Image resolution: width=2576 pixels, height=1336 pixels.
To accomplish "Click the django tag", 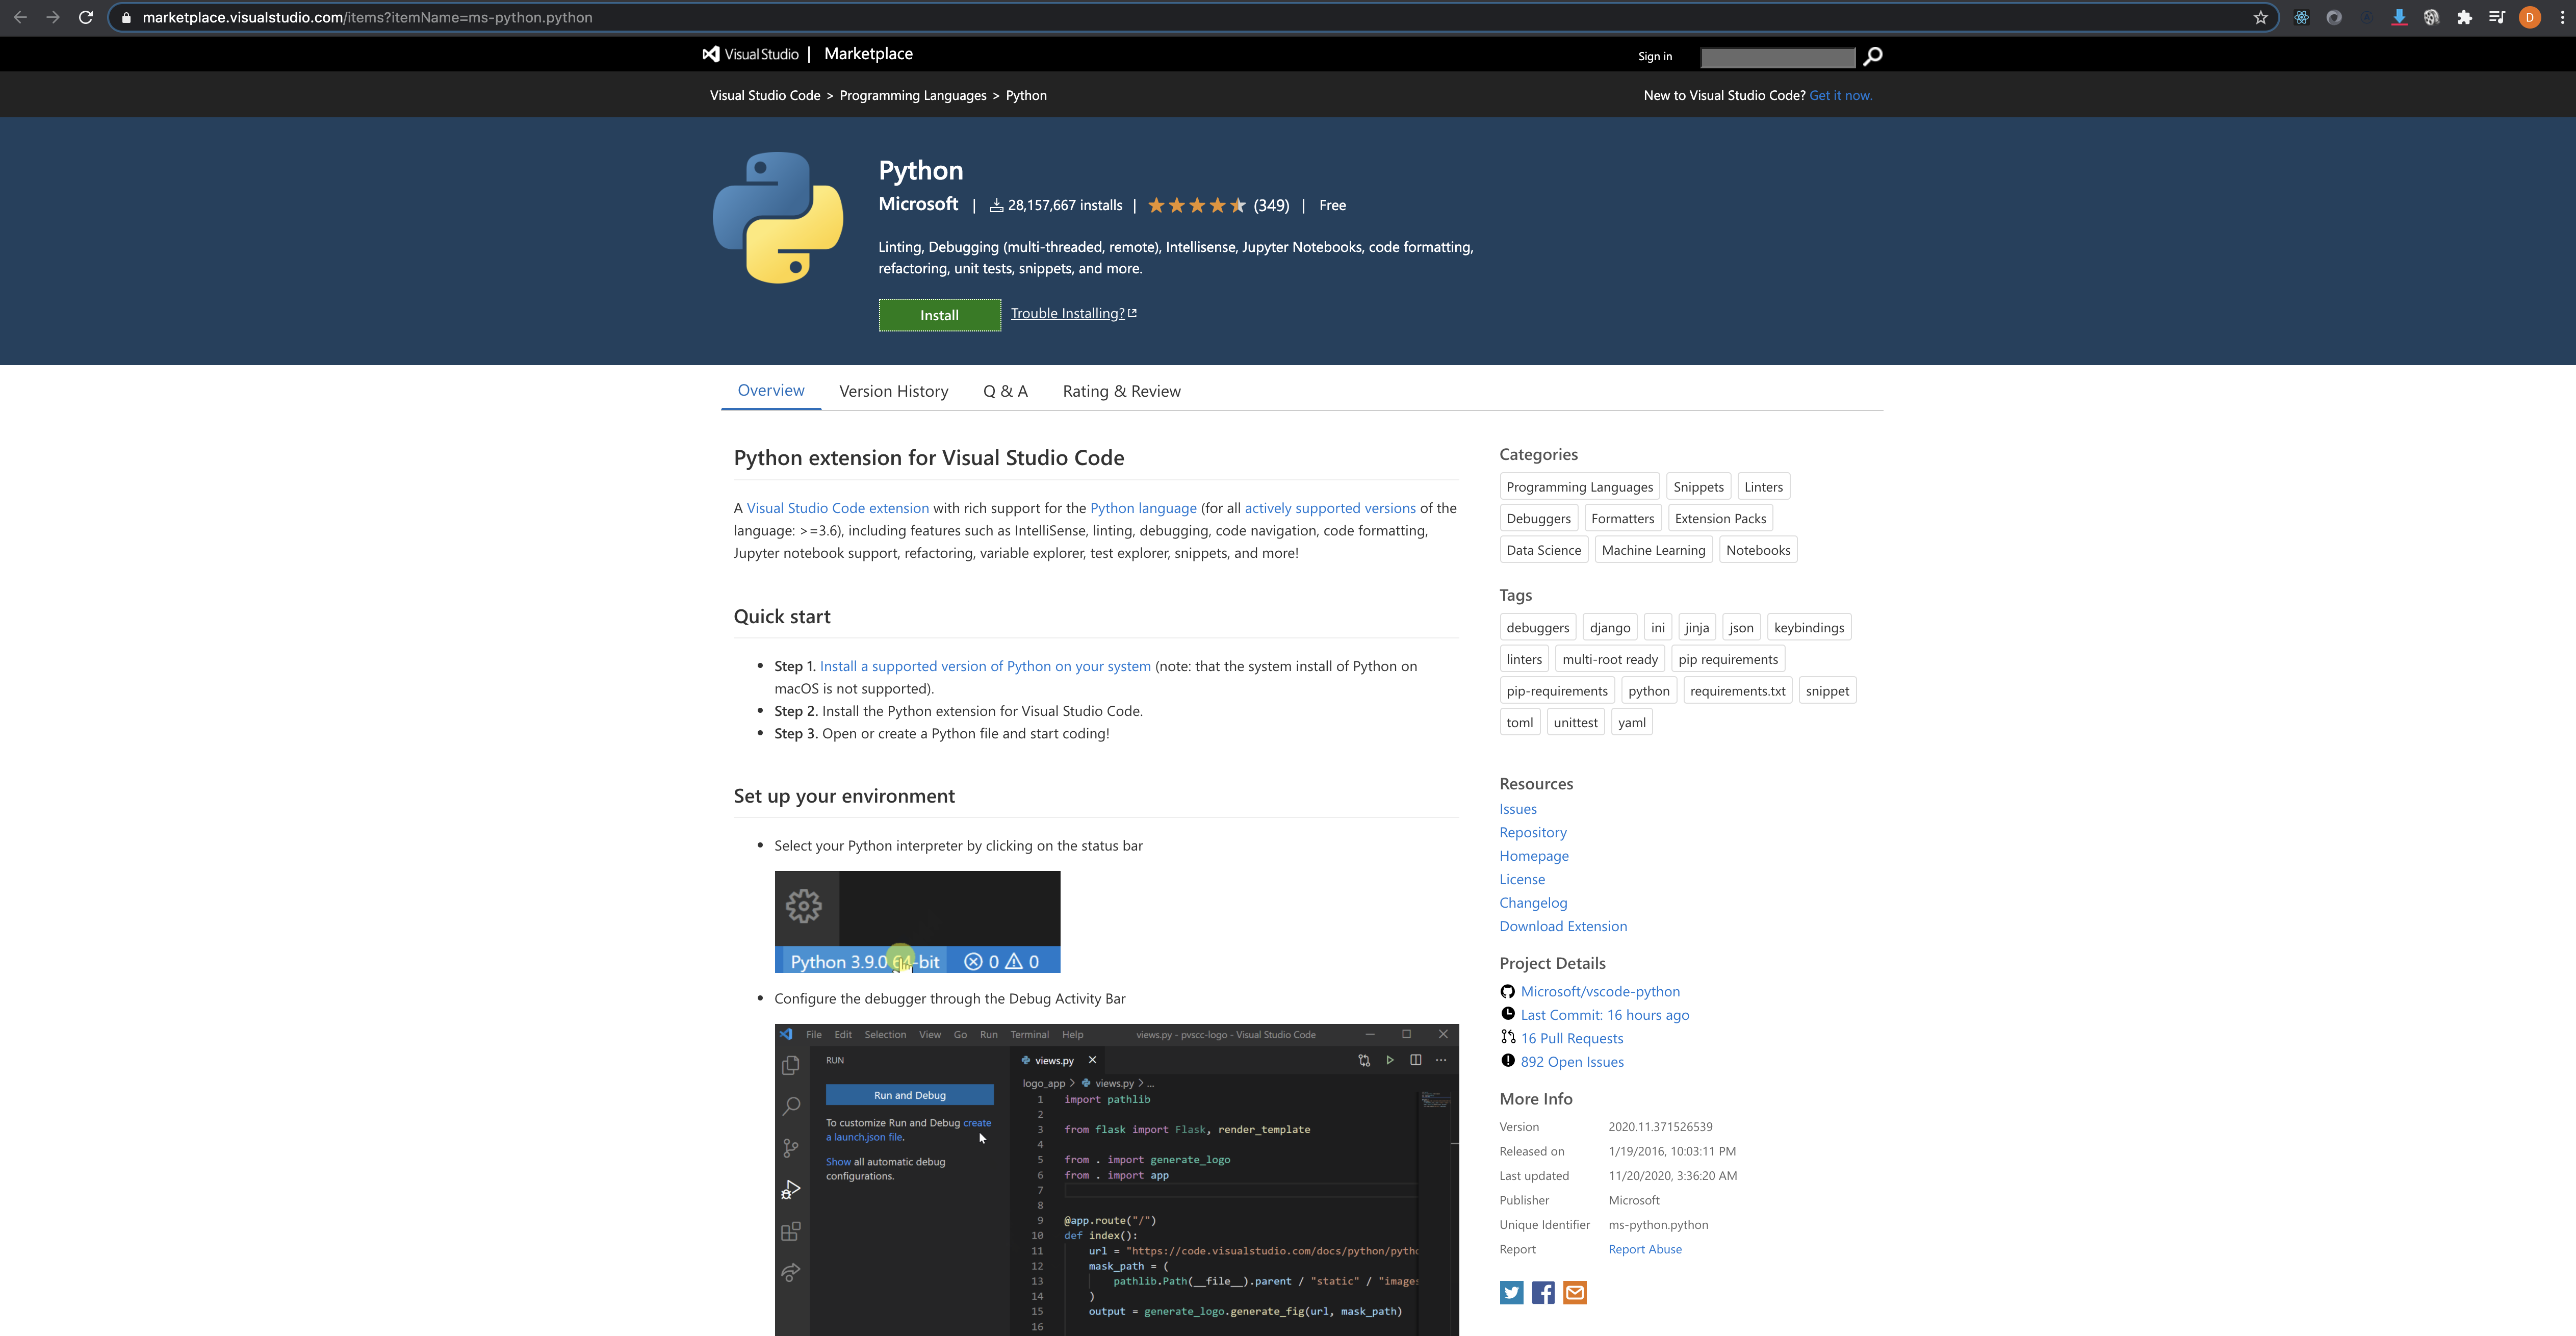I will (1610, 628).
